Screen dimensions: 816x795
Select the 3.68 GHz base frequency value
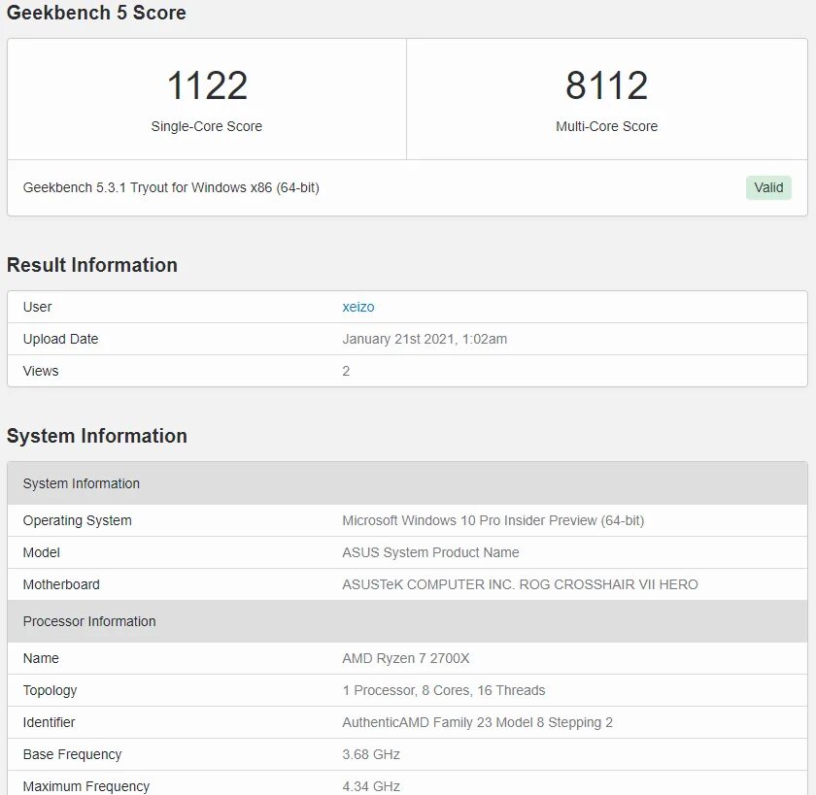pos(371,754)
